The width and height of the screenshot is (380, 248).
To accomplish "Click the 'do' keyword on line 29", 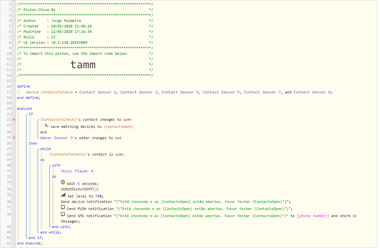I will [42, 160].
